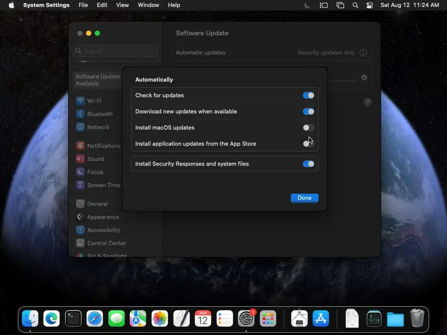Image resolution: width=447 pixels, height=335 pixels.
Task: Open the Apple menu
Action: pyautogui.click(x=11, y=5)
